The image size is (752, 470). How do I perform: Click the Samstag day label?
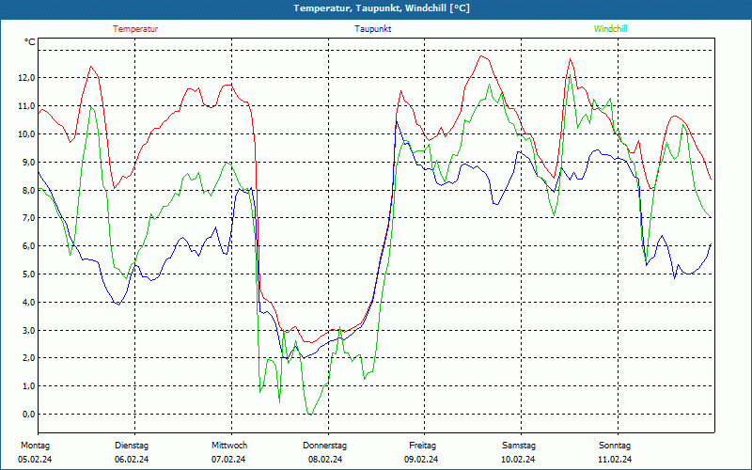[x=519, y=446]
